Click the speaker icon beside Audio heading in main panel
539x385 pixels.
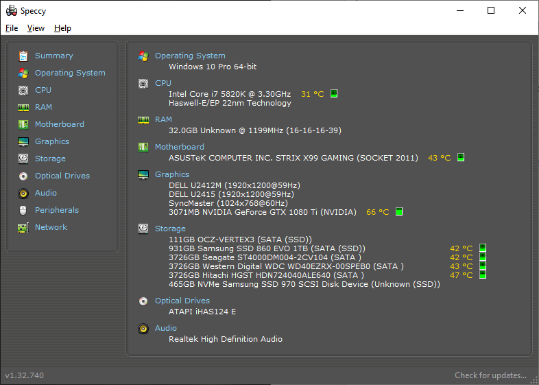click(x=143, y=329)
